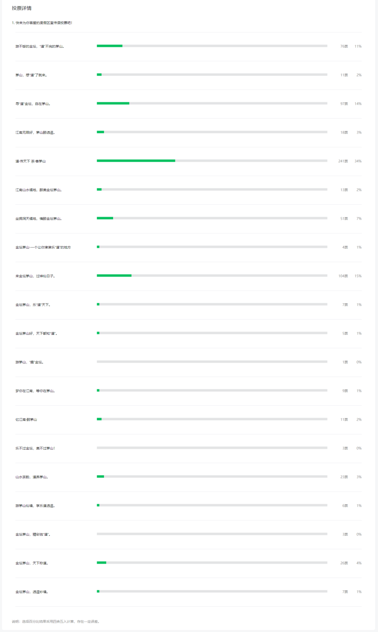Select the option 道·传天下 茶·香茅山
The height and width of the screenshot is (632, 378).
[30, 161]
